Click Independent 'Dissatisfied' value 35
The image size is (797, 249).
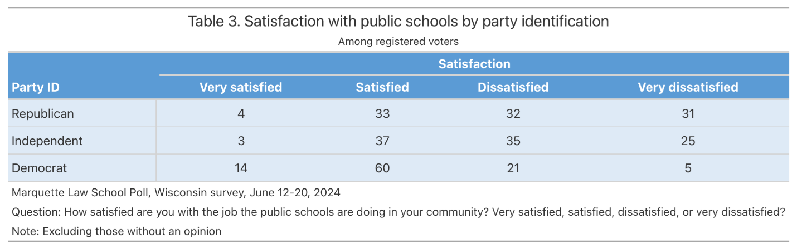(513, 141)
